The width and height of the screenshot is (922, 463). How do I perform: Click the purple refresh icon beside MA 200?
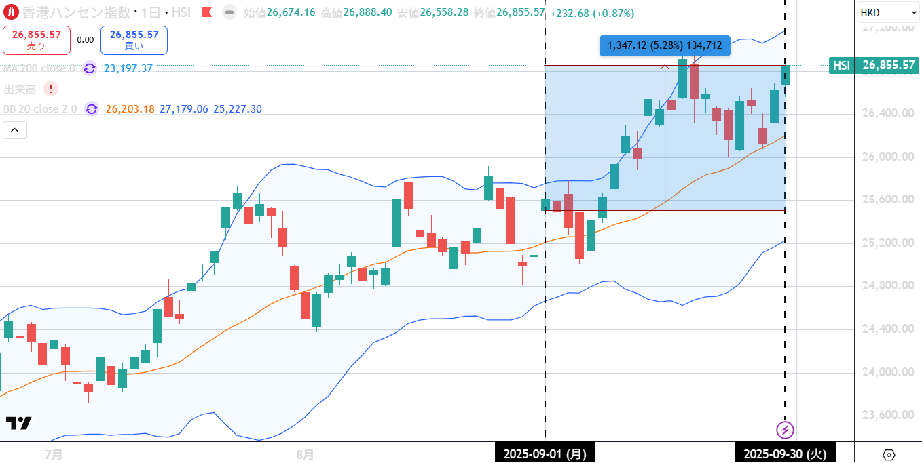(90, 68)
